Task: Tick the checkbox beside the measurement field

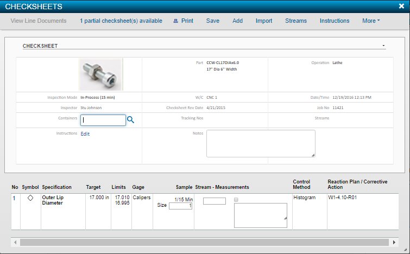Action: (x=236, y=200)
